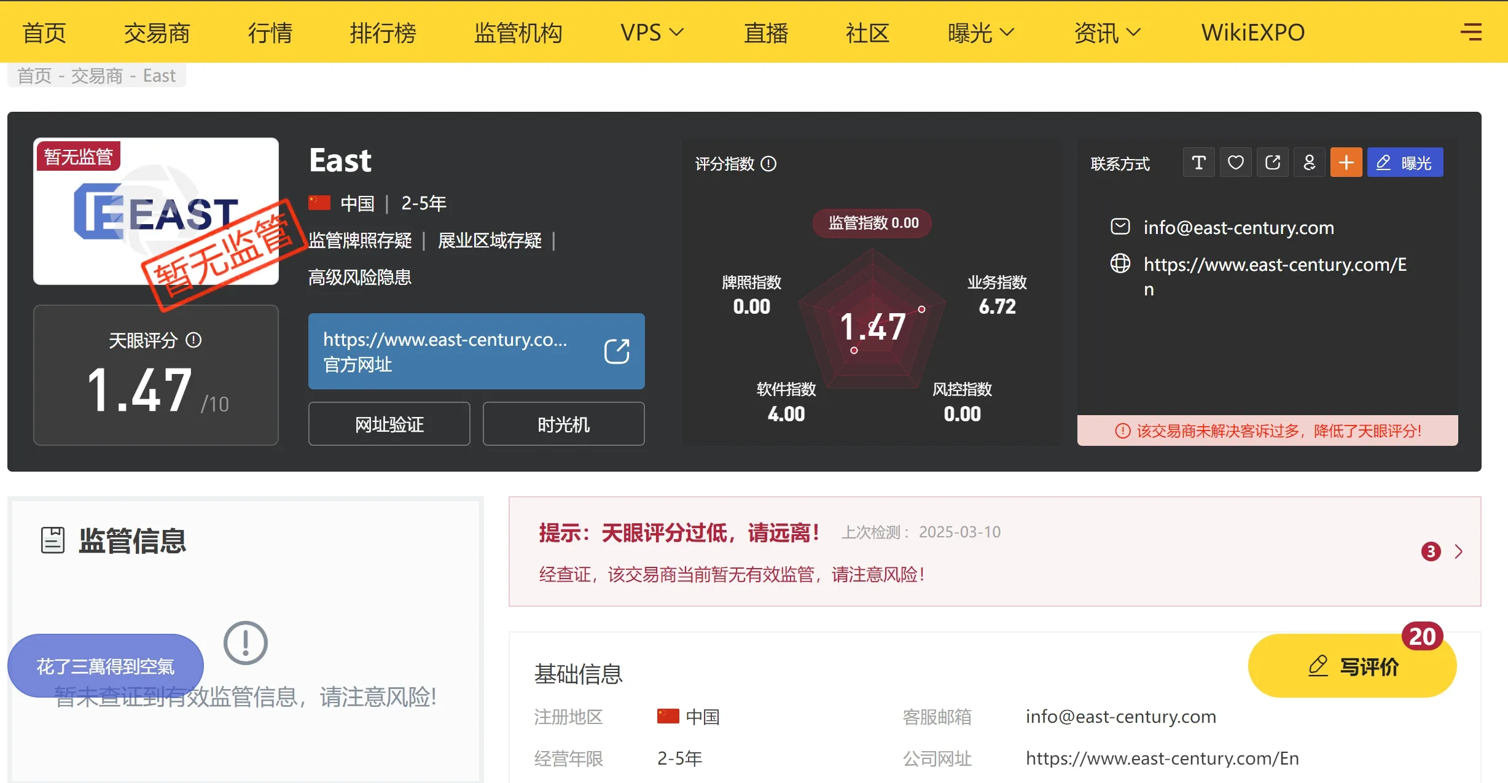This screenshot has height=783, width=1508.
Task: Click the website URL in contact panel
Action: [1275, 276]
